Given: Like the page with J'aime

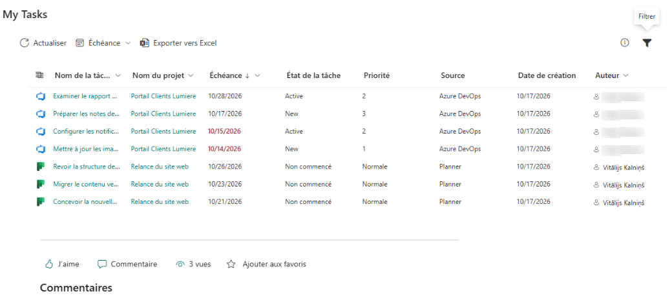Looking at the screenshot, I should coord(62,264).
